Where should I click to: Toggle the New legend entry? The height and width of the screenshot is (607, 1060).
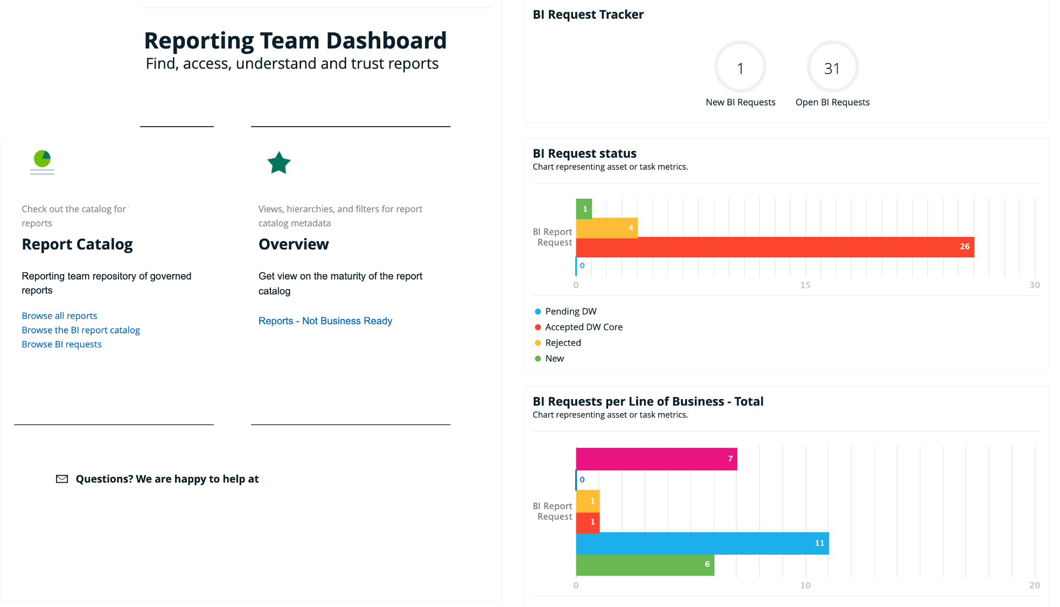[549, 358]
